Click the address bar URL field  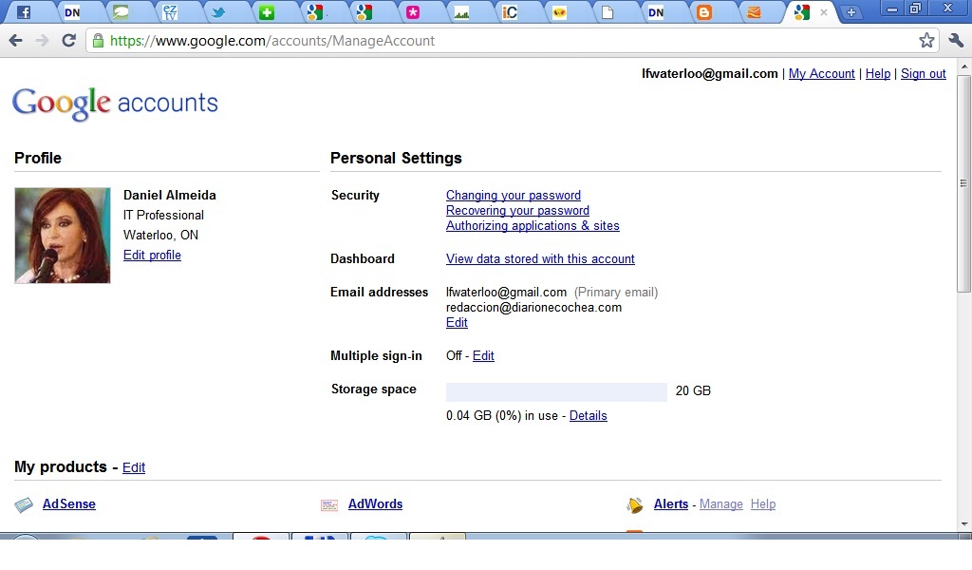[x=512, y=41]
